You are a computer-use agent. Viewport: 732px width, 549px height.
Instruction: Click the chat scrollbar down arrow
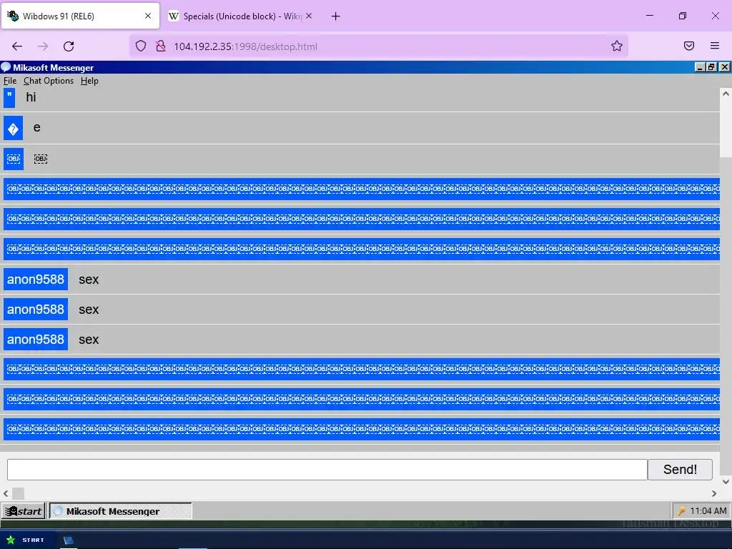pyautogui.click(x=726, y=481)
